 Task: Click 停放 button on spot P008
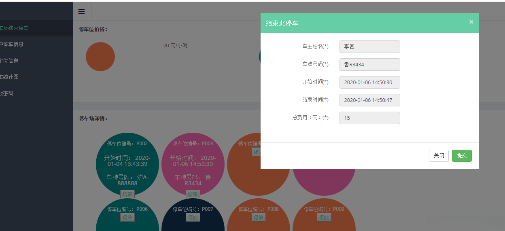(259, 217)
